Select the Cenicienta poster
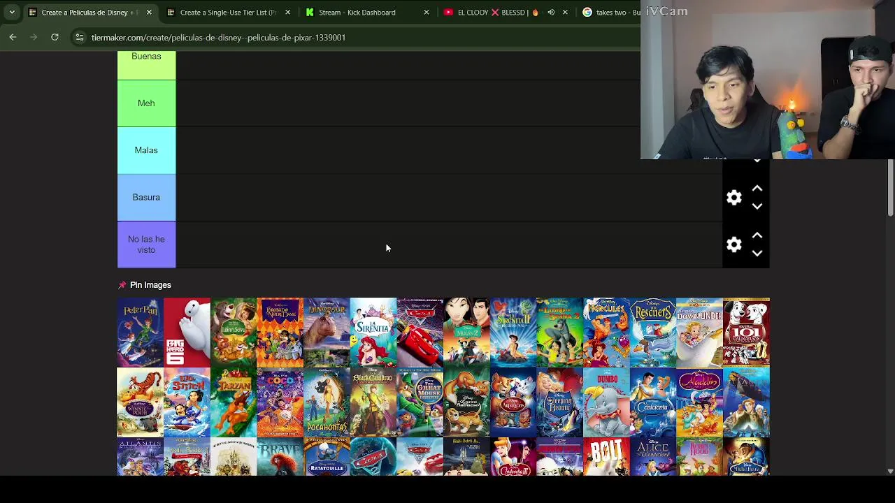Viewport: 895px width, 503px height. click(652, 402)
